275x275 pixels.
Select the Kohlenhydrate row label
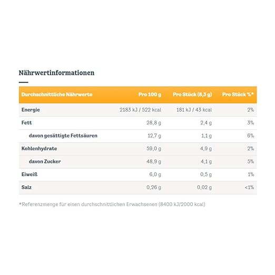[39, 149]
